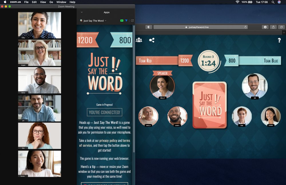
Task: Pop out the Zoom app panel
Action: 132,20
